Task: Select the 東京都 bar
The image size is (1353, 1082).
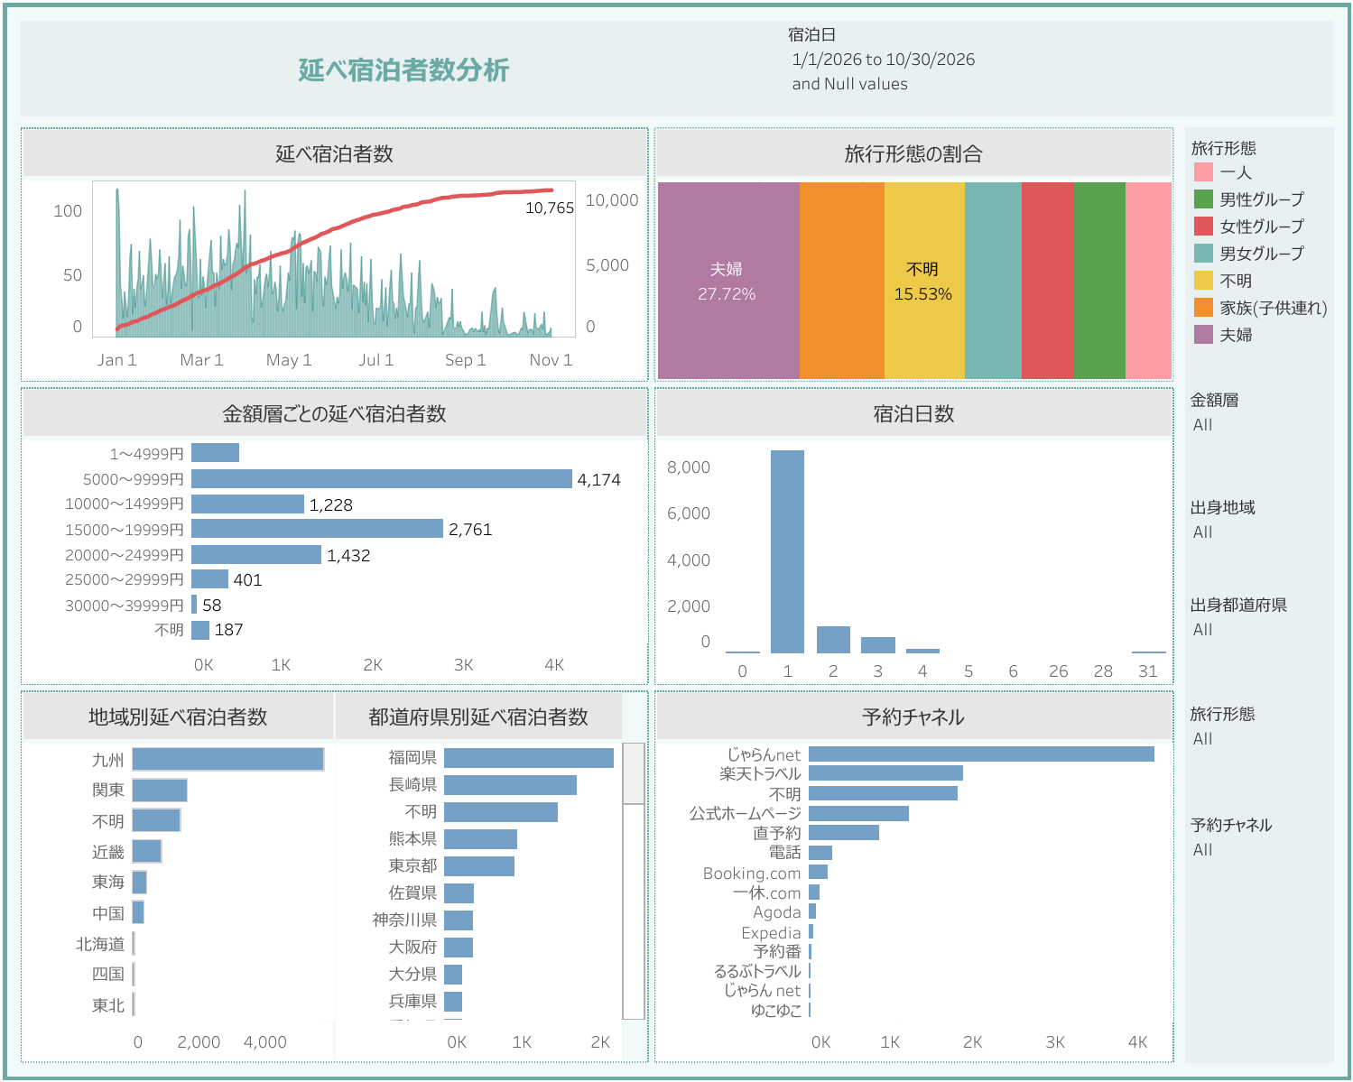Action: click(479, 866)
